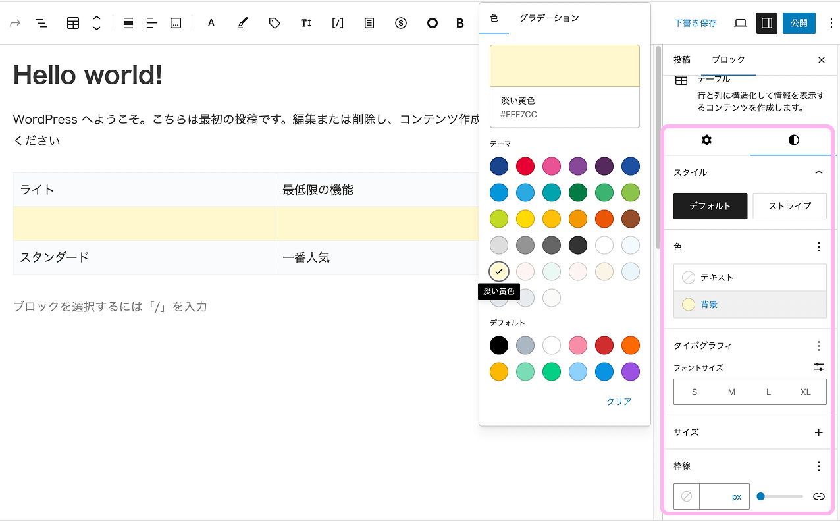Select the highlighter marker tool
This screenshot has width=840, height=526.
(243, 23)
